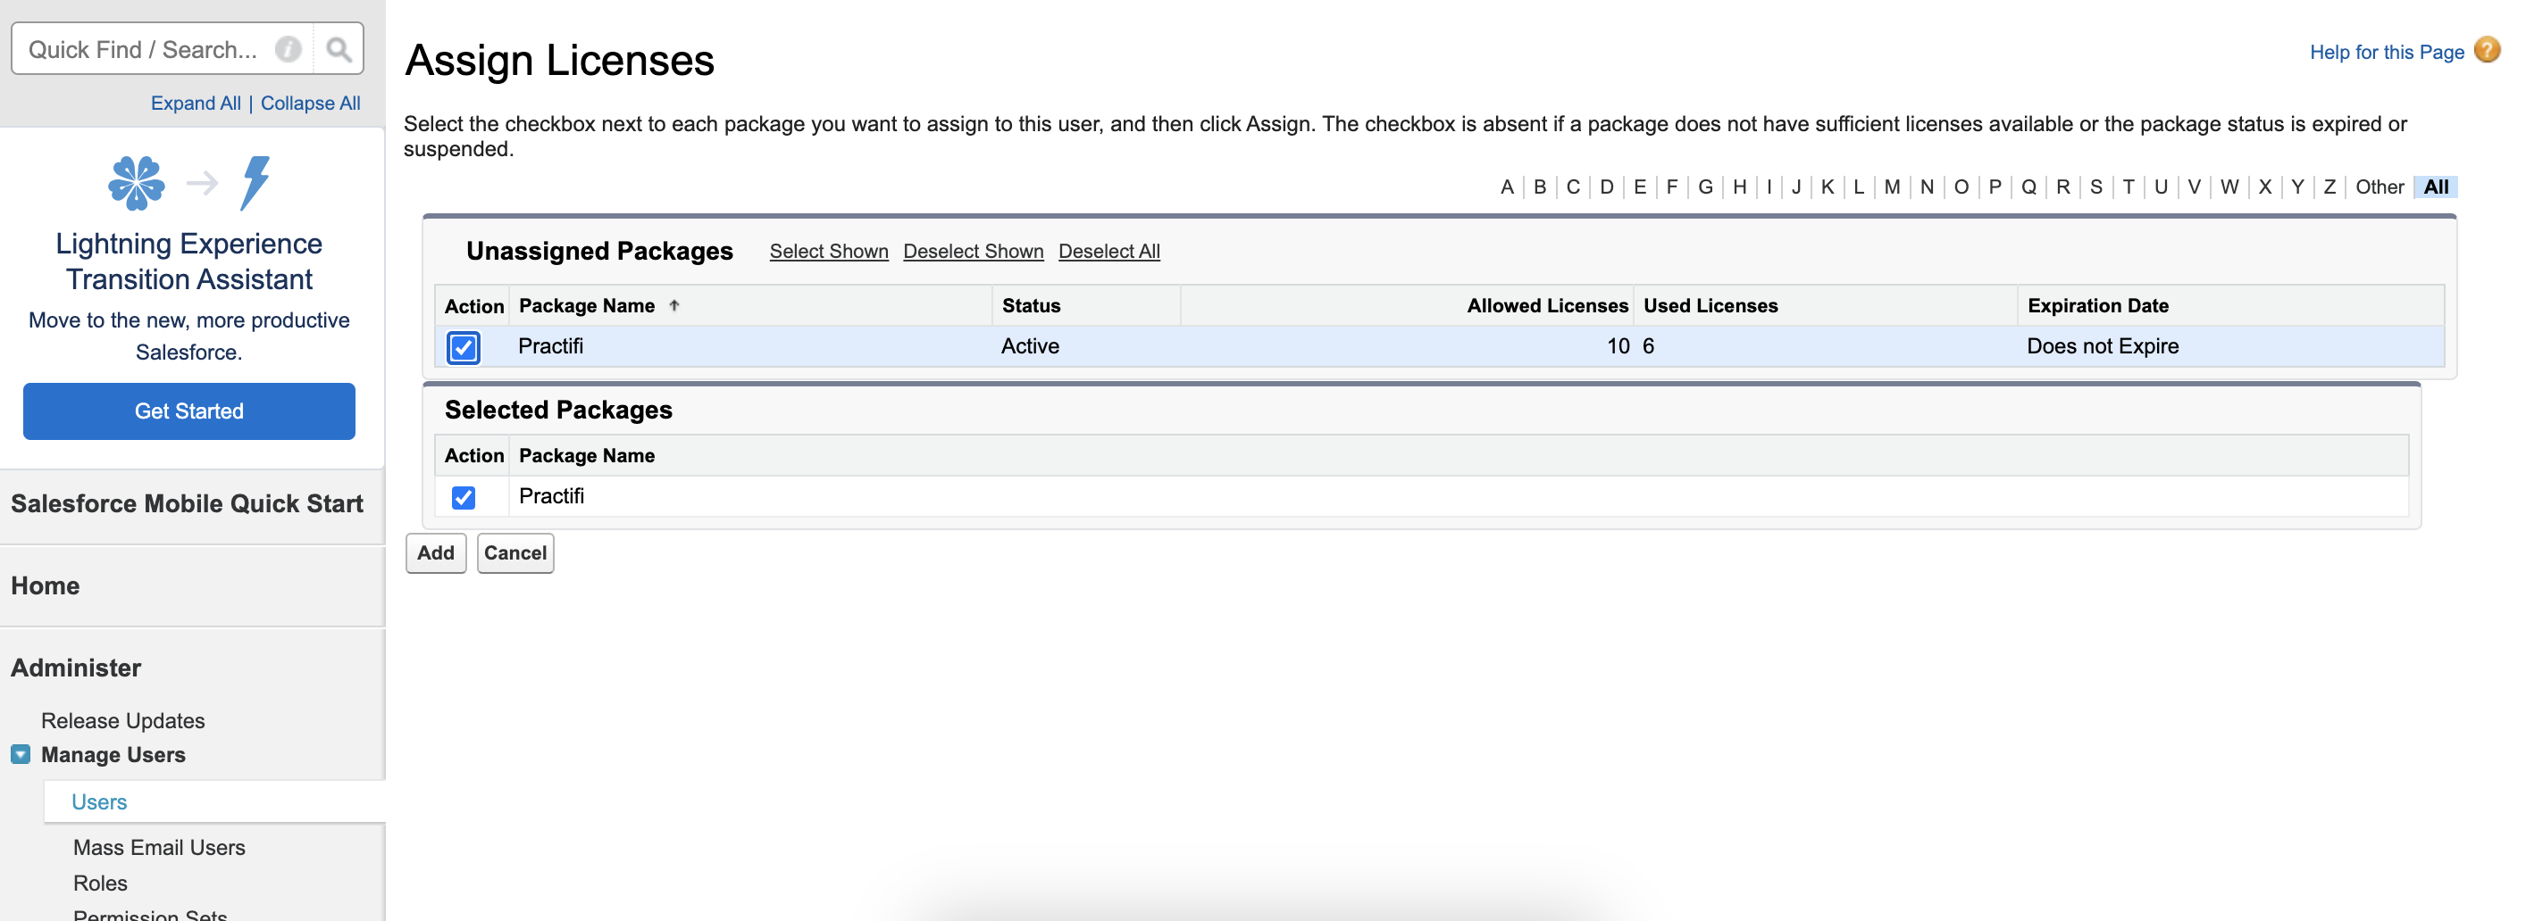Viewport: 2526px width, 921px height.
Task: Uncheck Practifi in Unassigned Packages
Action: [x=464, y=347]
